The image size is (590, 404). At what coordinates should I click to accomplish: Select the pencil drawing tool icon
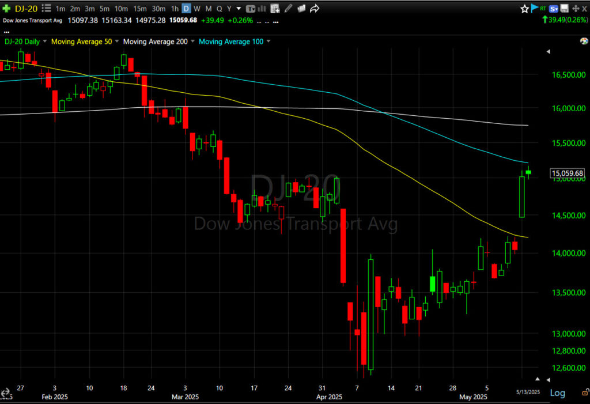[288, 8]
